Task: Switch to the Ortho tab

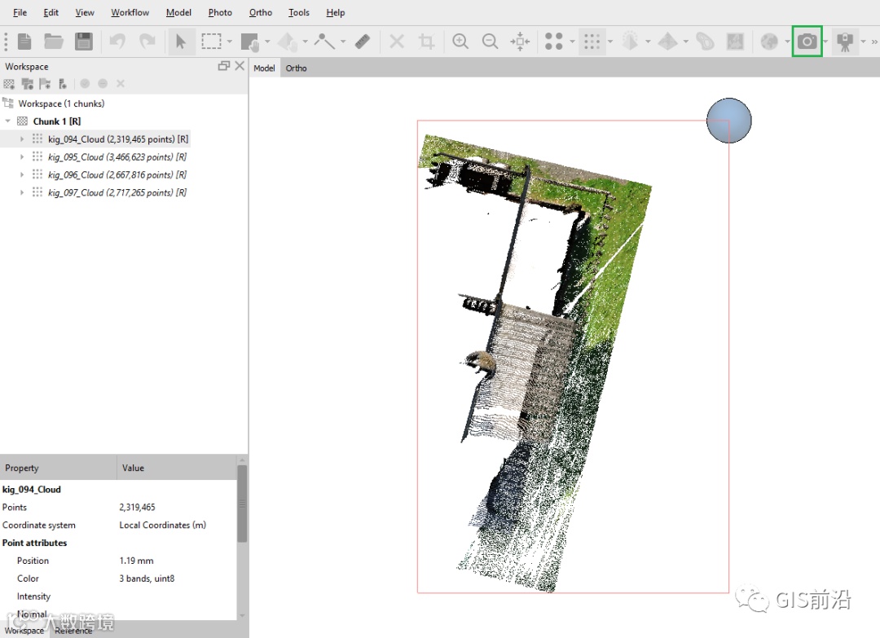Action: pos(296,68)
